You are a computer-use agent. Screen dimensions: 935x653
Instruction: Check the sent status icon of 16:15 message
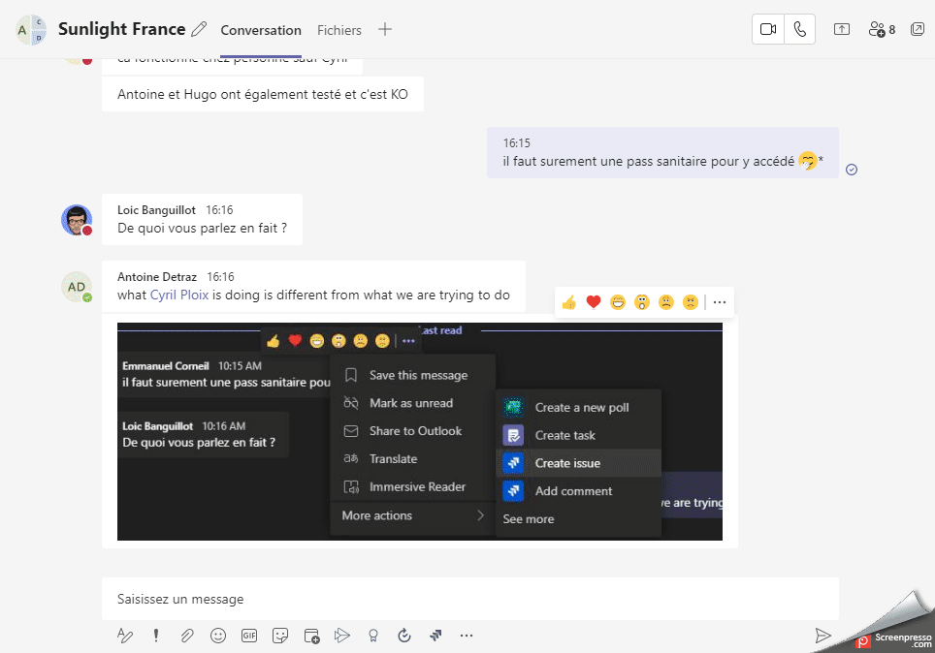[x=852, y=170]
